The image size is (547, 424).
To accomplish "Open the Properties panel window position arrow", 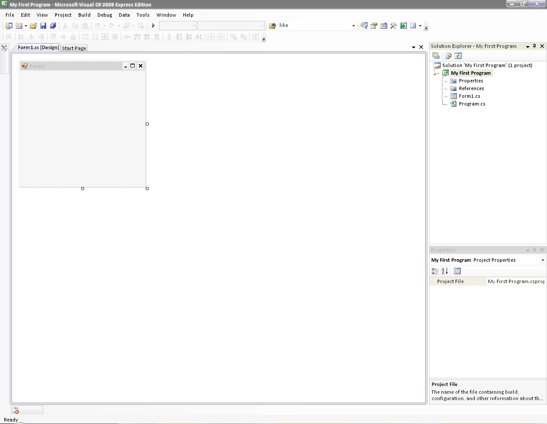I will point(528,250).
